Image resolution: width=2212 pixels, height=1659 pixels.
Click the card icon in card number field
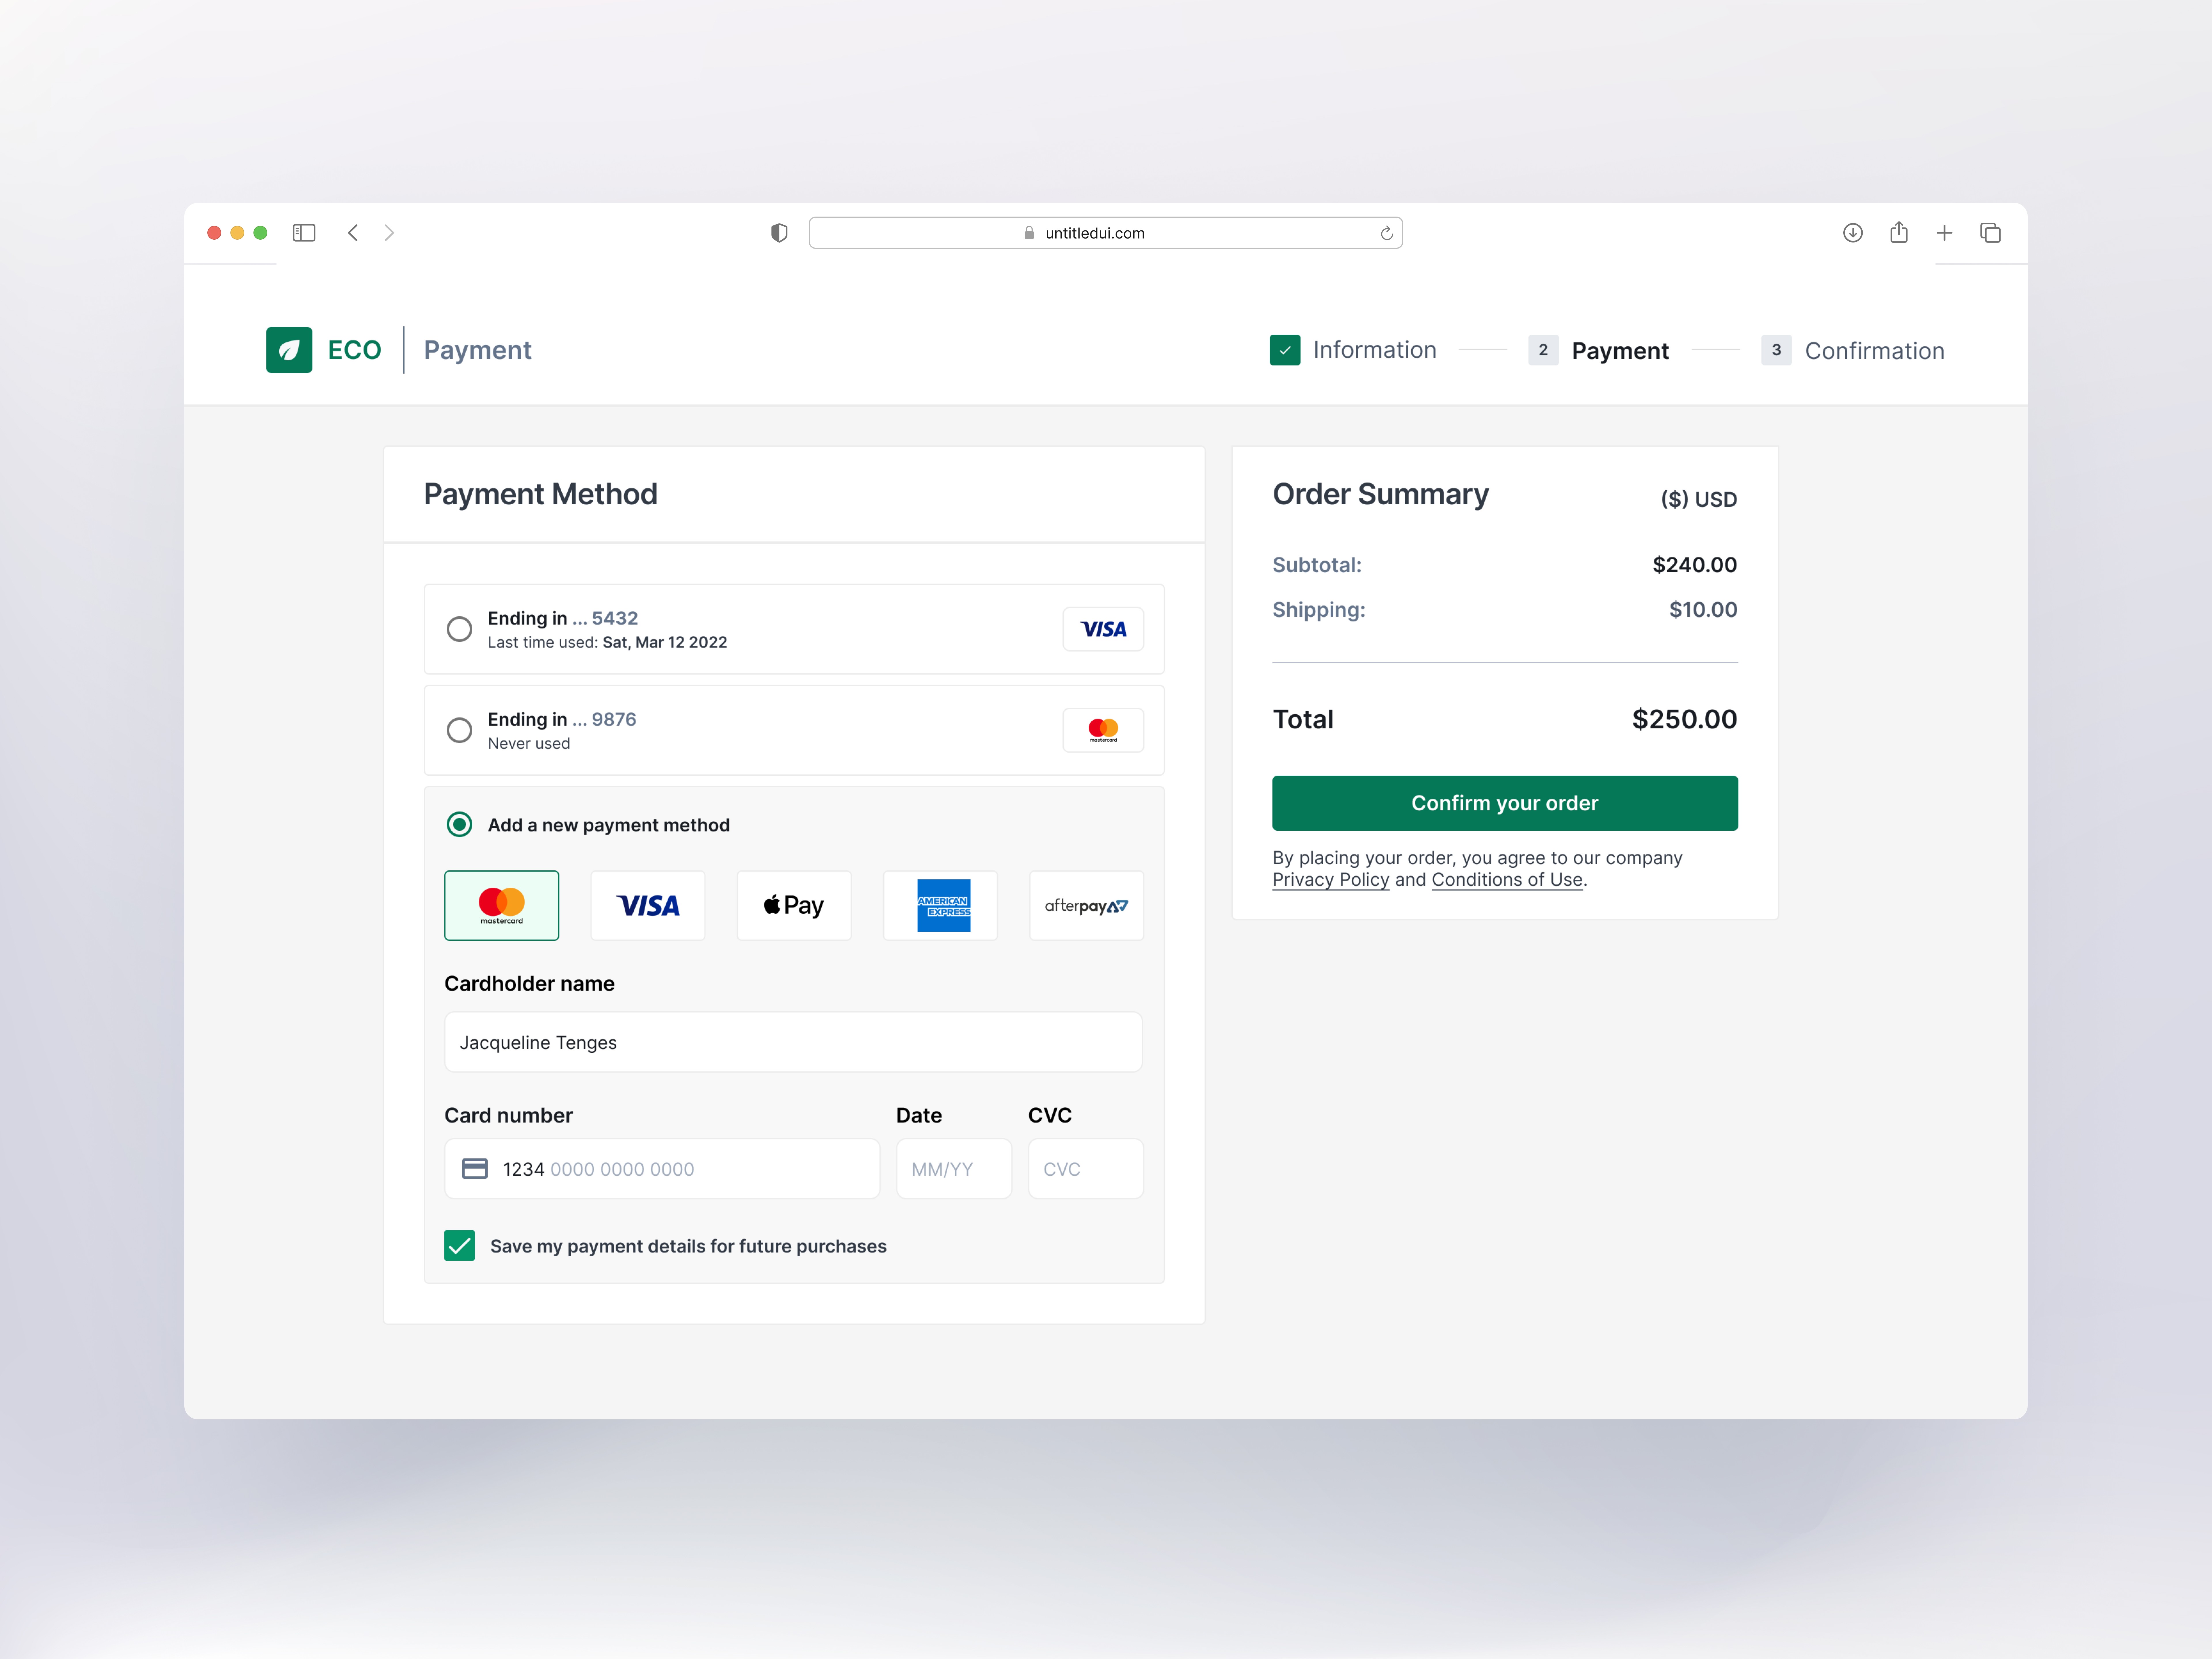[x=475, y=1169]
